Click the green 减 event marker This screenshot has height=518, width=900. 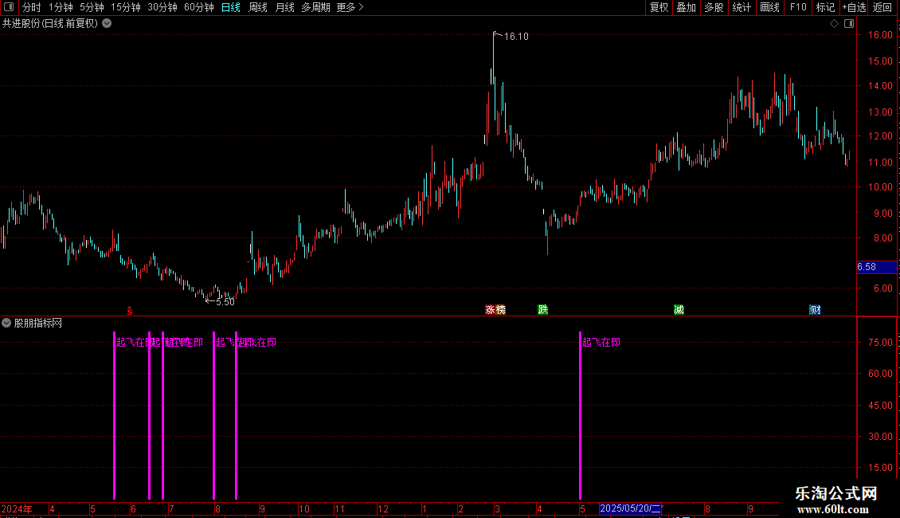[x=679, y=309]
